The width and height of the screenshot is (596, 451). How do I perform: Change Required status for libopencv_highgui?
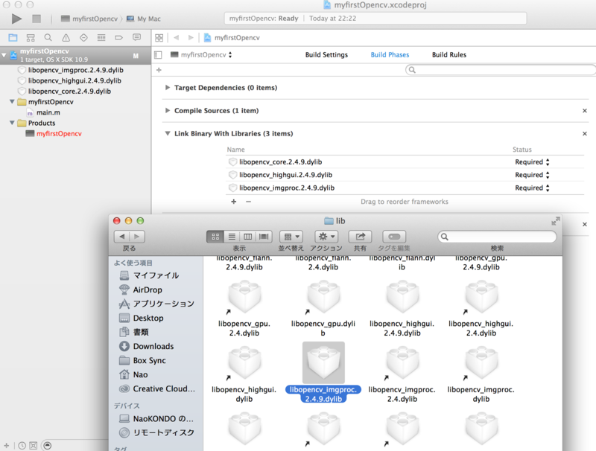(x=532, y=175)
